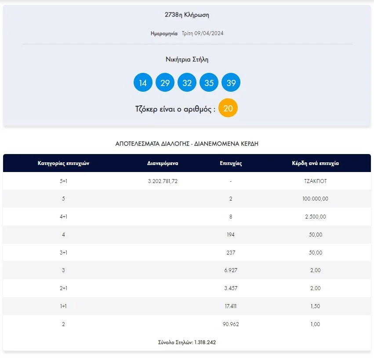Select the 'Νικήτρια Στήλη' heading
374x359 pixels.
tap(187, 60)
